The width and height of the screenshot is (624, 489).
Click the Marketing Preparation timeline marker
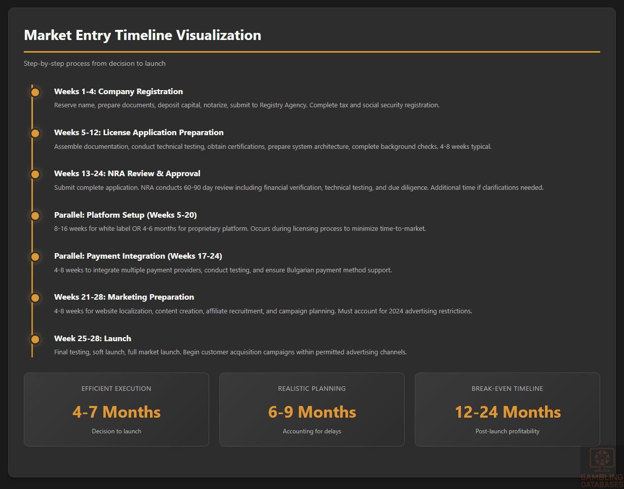coord(35,298)
